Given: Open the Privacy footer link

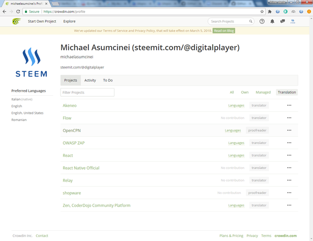Looking at the screenshot, I should click(252, 236).
